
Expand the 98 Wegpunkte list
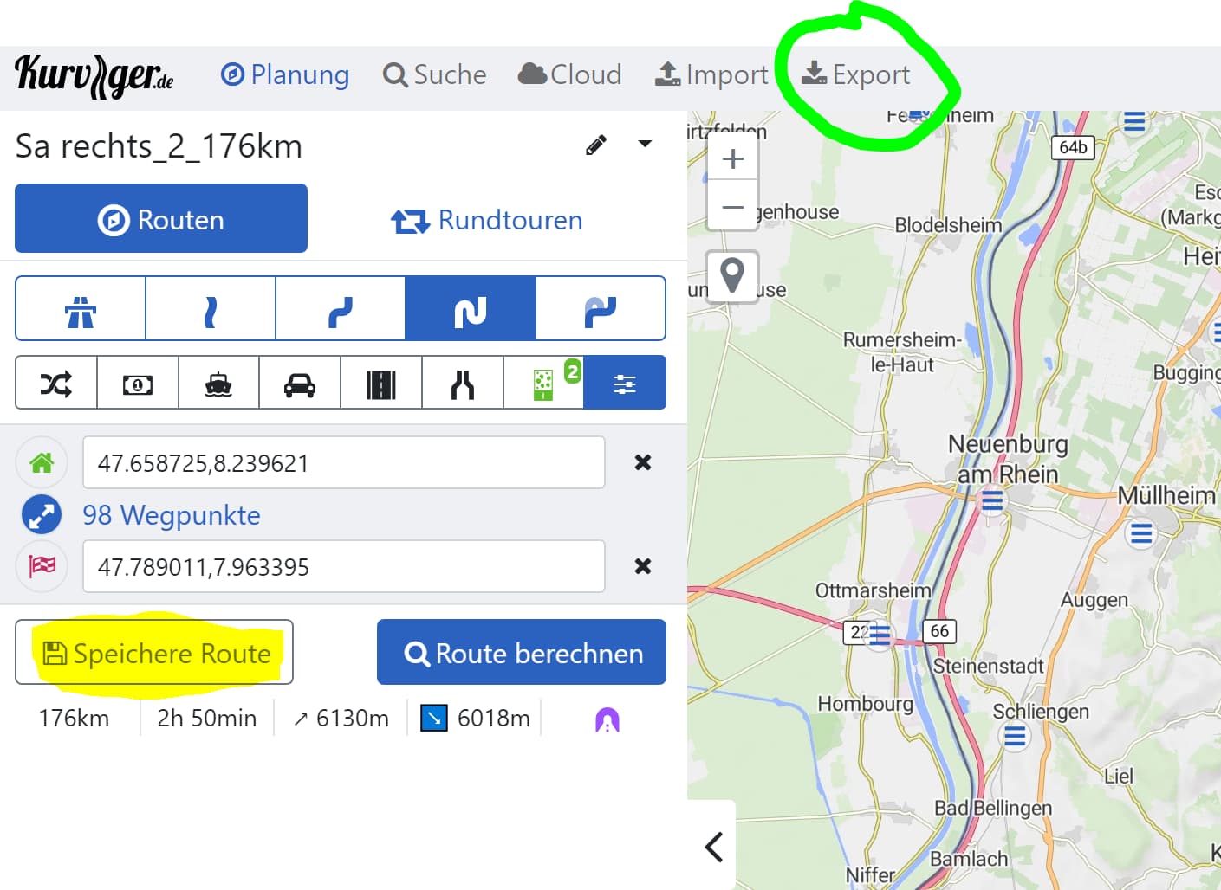point(171,515)
